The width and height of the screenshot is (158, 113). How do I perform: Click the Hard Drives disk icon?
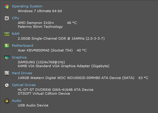7,73
